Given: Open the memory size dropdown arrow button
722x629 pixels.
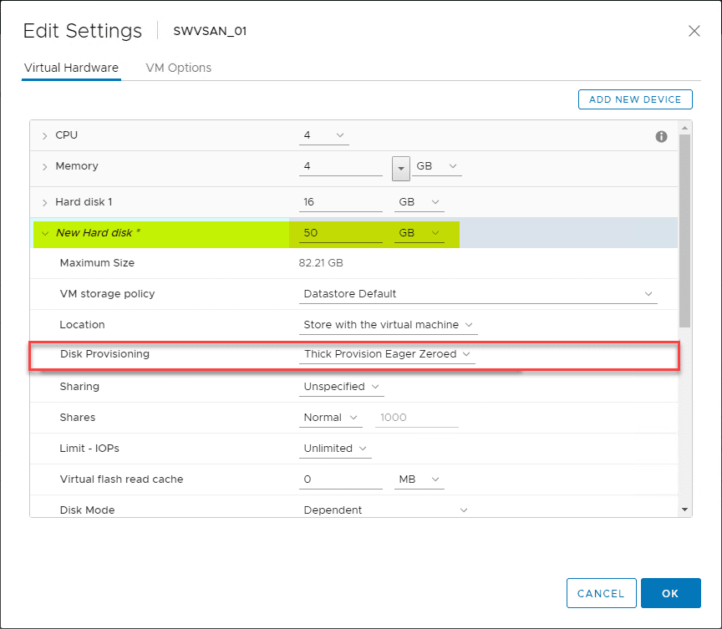Looking at the screenshot, I should (x=401, y=167).
